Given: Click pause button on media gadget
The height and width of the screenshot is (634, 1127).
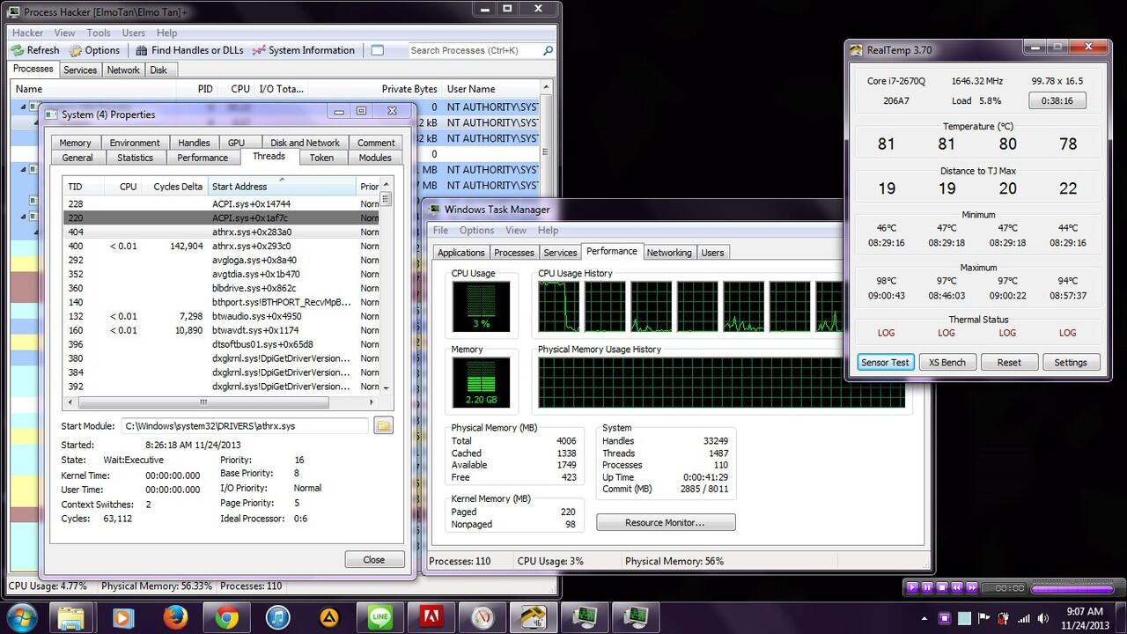Looking at the screenshot, I should tap(927, 587).
